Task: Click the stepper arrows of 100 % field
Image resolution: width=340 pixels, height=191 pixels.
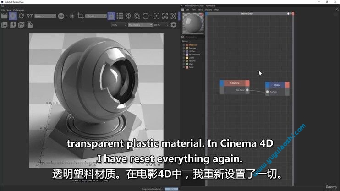Action: (167, 25)
